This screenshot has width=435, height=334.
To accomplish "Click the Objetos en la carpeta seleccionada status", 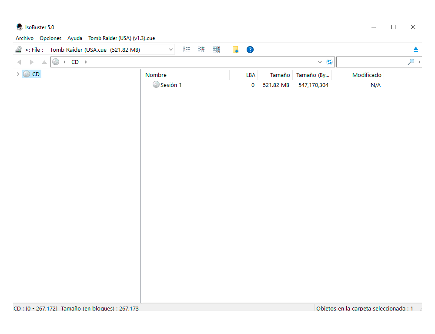I will (364, 308).
